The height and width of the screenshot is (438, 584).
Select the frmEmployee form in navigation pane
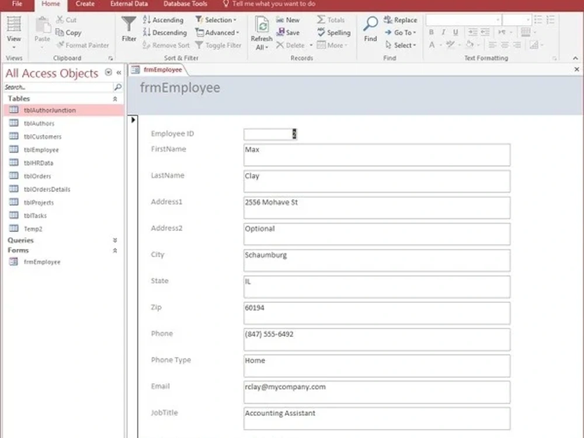(x=41, y=262)
